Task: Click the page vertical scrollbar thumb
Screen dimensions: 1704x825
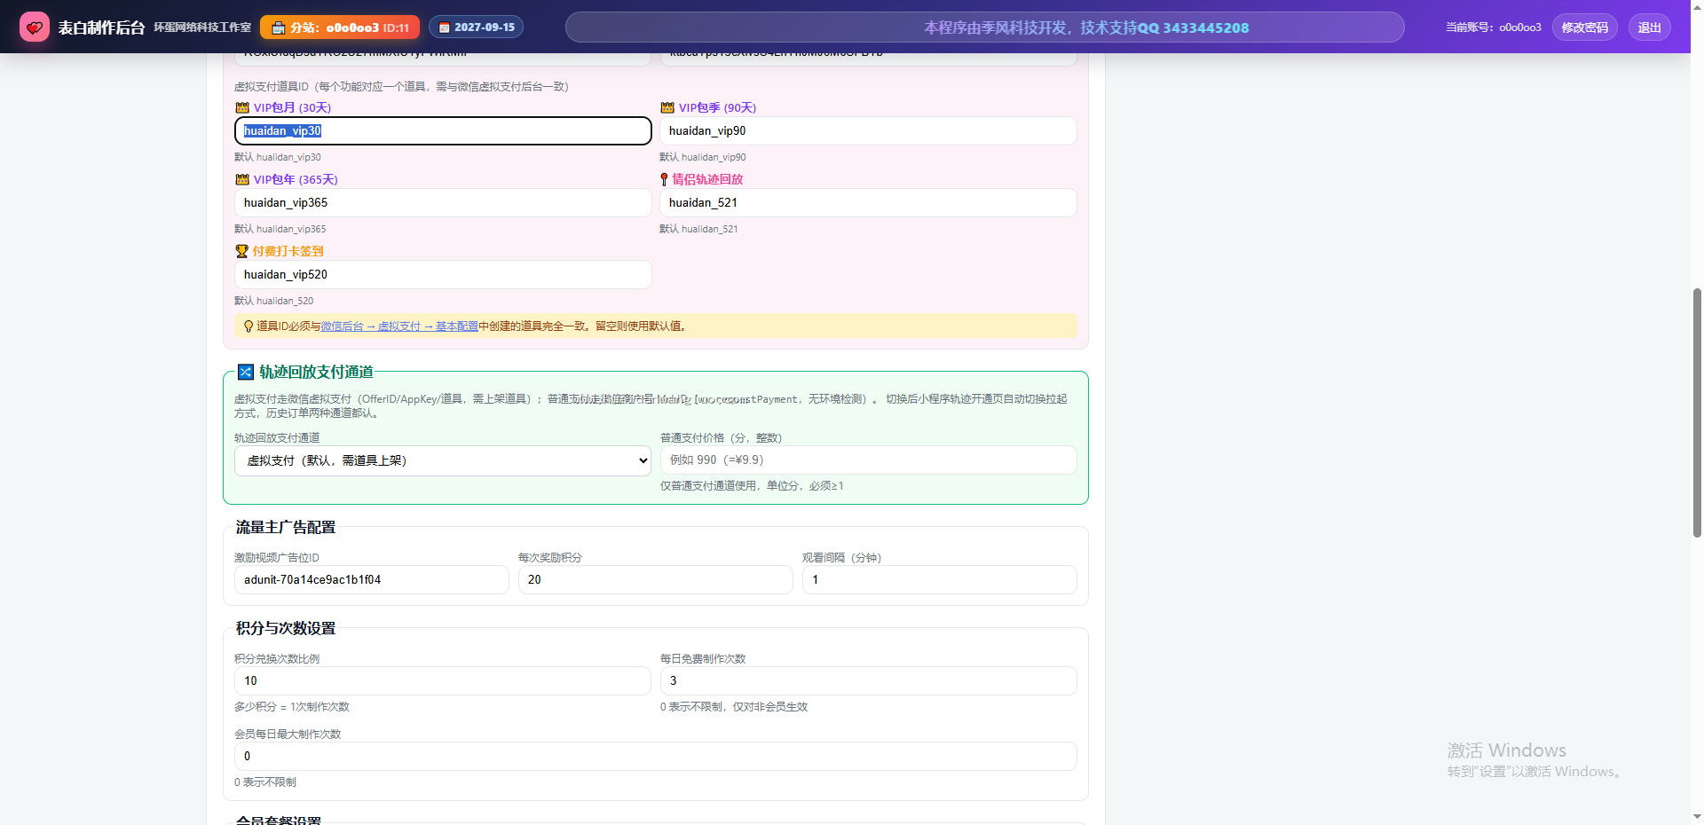Action: tap(1697, 412)
